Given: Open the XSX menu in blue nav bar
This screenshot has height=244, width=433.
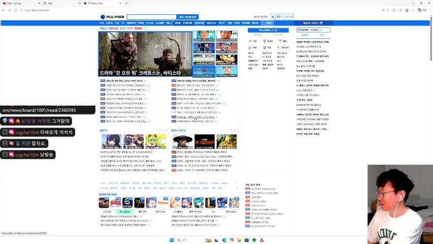Looking at the screenshot, I should (x=117, y=23).
